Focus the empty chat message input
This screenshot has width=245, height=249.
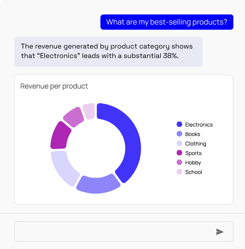(124, 232)
